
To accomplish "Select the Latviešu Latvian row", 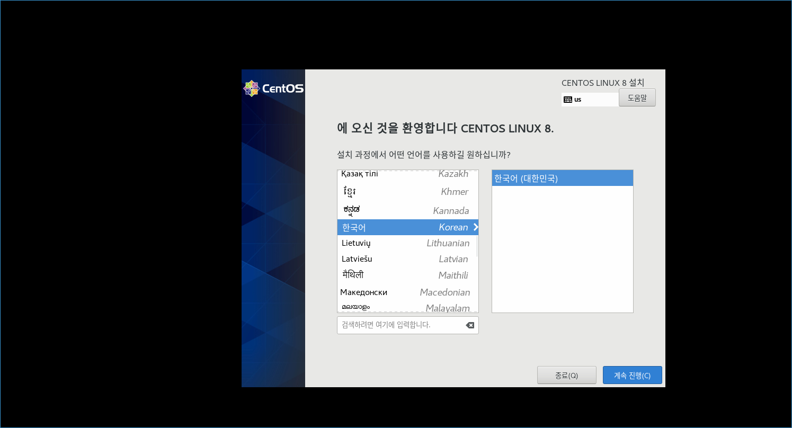I will (408, 259).
